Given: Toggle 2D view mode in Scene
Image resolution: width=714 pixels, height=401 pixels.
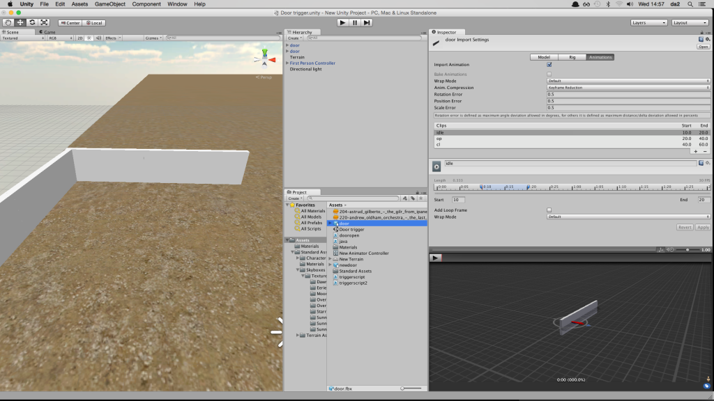Looking at the screenshot, I should (x=79, y=38).
